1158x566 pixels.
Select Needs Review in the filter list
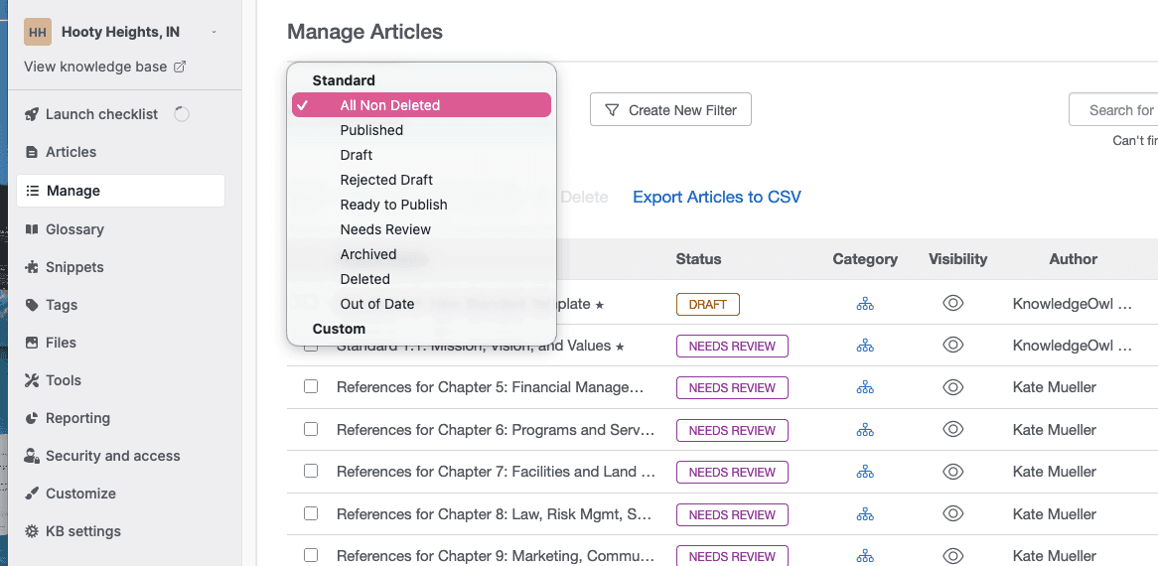[385, 229]
